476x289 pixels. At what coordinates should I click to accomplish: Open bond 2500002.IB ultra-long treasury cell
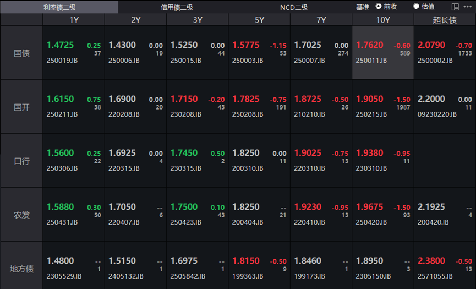pyautogui.click(x=445, y=53)
